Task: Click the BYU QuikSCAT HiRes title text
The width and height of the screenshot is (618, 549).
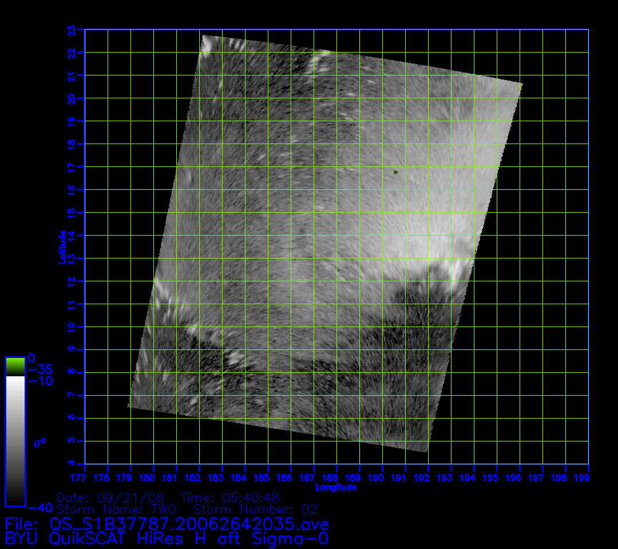Action: point(166,538)
